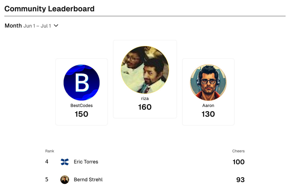Click BestCodes's 150 cheers score

click(82, 114)
